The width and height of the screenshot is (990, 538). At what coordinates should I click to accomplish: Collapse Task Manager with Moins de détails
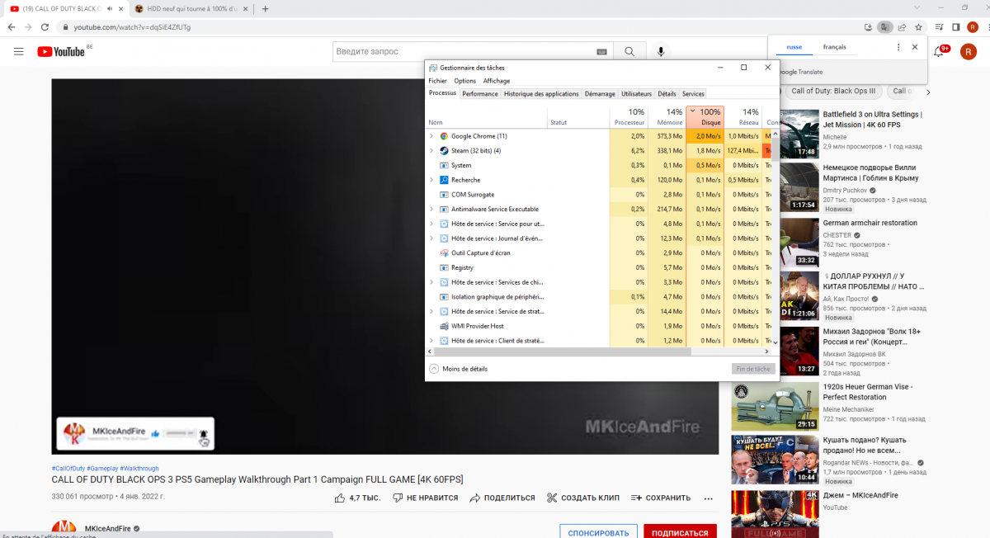click(x=459, y=369)
